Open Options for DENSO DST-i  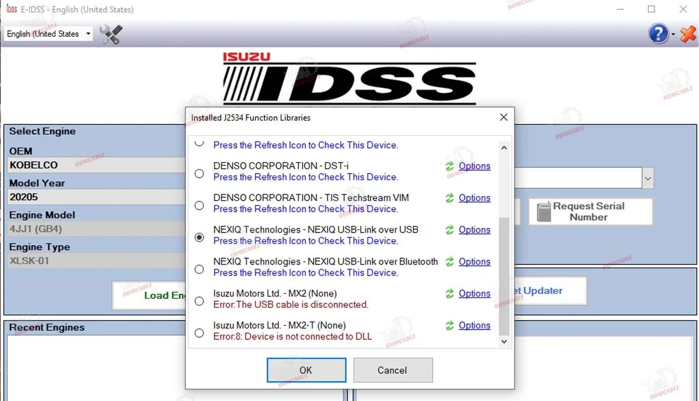474,166
